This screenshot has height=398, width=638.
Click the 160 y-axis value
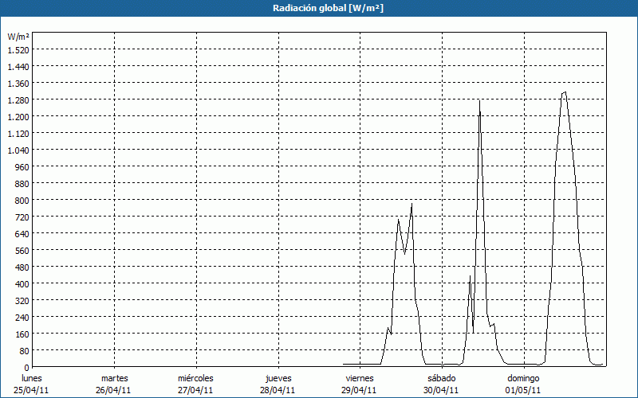click(23, 334)
